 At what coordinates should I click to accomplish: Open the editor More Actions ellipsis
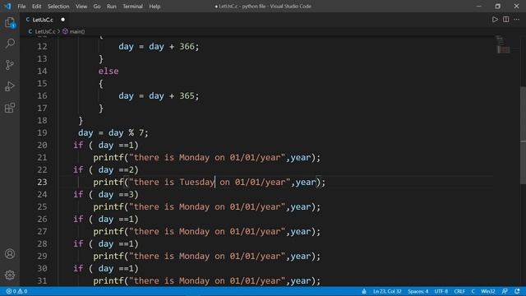tap(517, 20)
